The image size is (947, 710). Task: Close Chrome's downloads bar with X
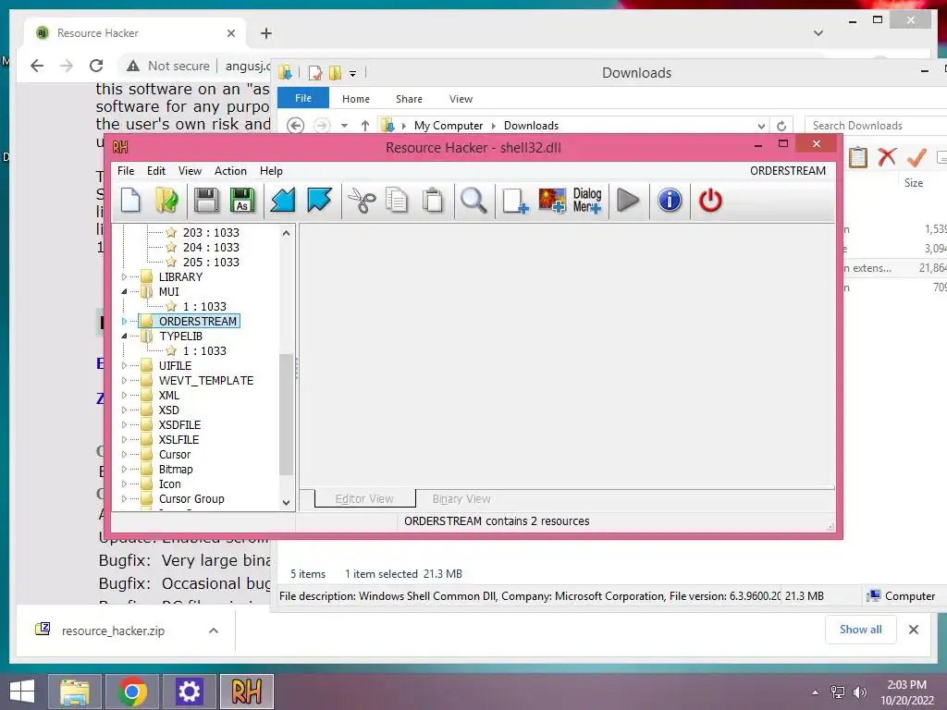[x=913, y=630]
